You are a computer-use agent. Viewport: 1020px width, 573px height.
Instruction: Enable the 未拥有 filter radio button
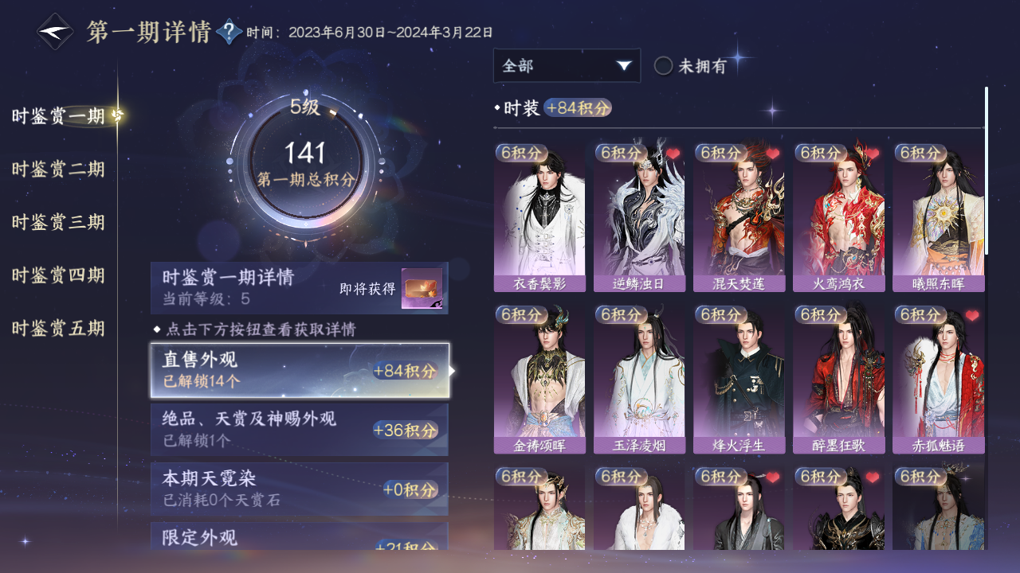(663, 66)
